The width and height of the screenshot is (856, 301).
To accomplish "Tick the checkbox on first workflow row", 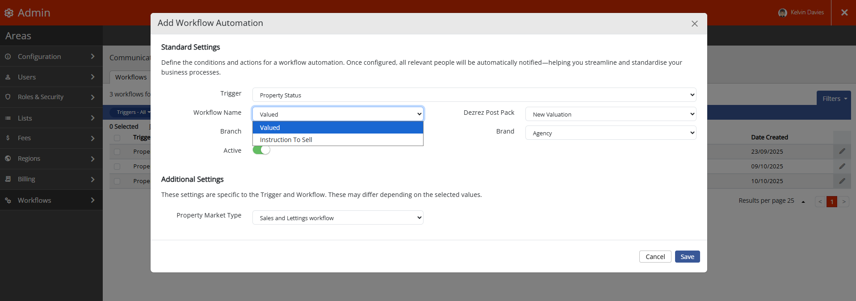I will pos(117,152).
